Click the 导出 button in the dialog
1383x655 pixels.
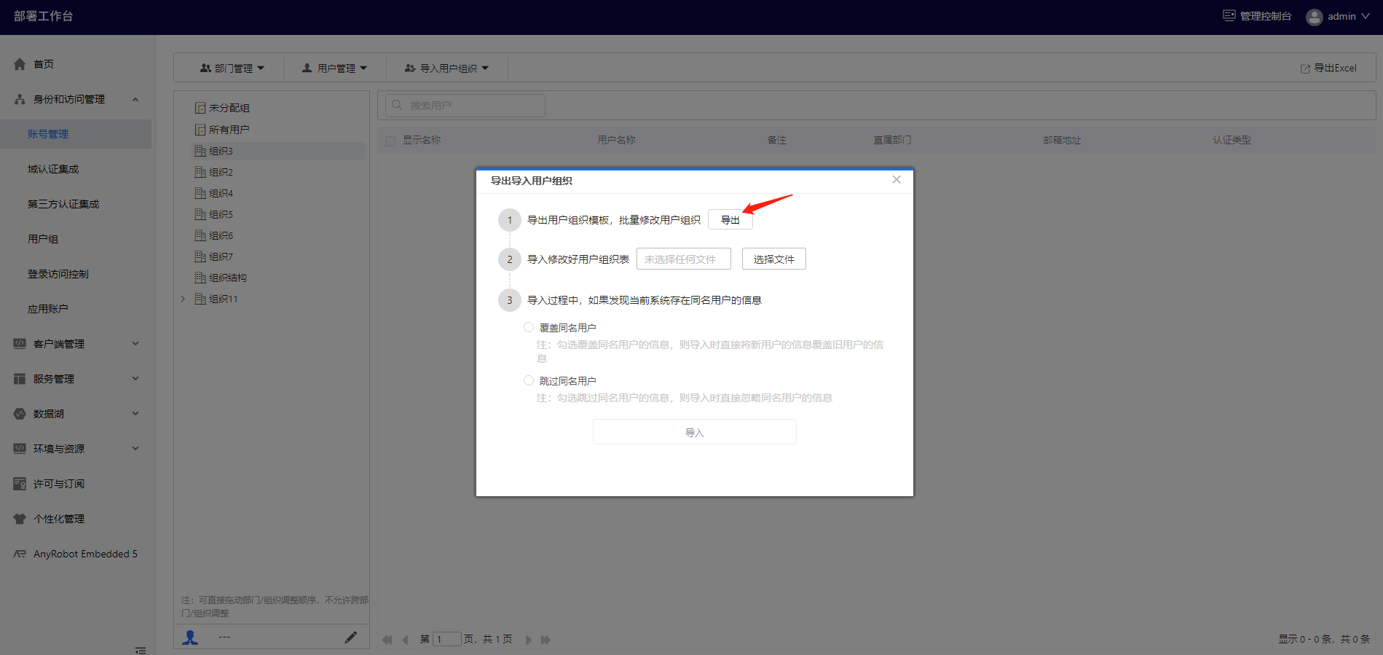tap(730, 219)
